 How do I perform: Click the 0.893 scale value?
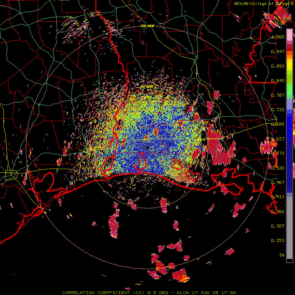278,66
